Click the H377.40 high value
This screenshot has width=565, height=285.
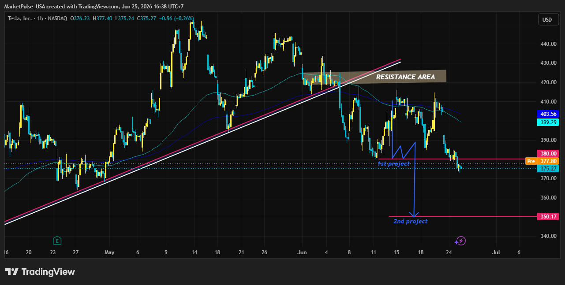[x=103, y=19]
